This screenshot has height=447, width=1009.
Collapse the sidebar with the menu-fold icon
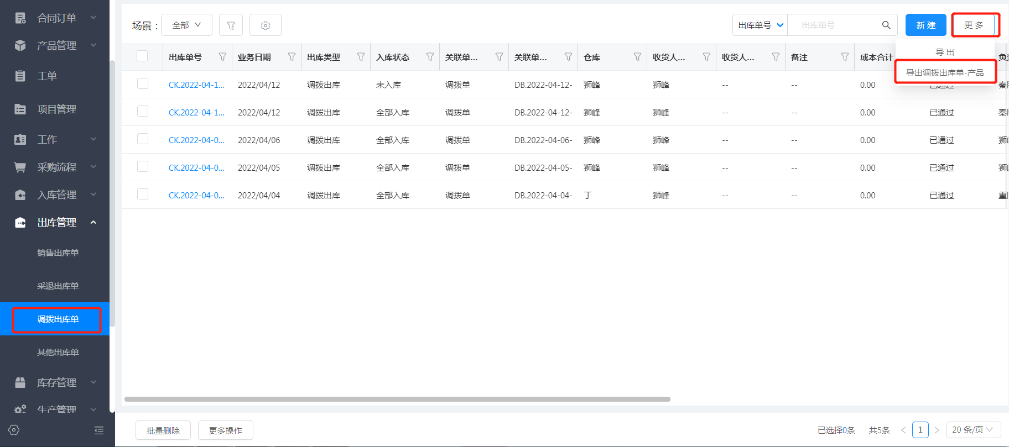[x=99, y=430]
